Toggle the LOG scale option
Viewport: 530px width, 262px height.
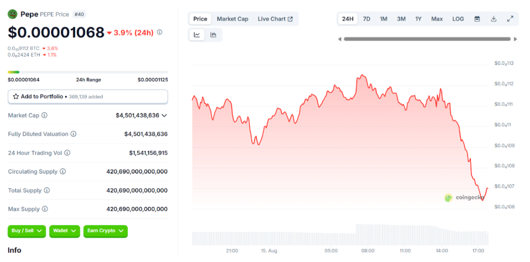coord(458,19)
